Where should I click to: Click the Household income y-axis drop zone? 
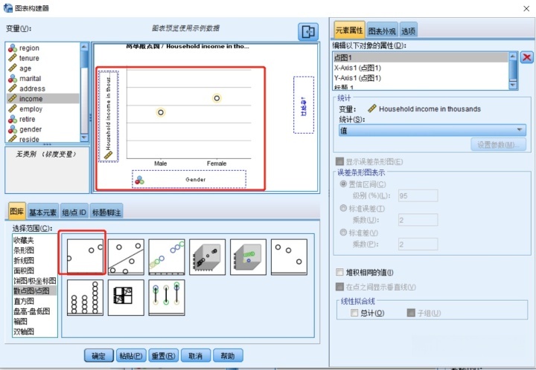109,117
